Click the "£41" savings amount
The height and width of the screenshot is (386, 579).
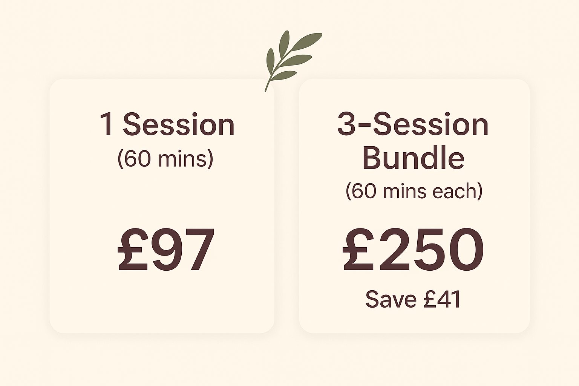442,300
